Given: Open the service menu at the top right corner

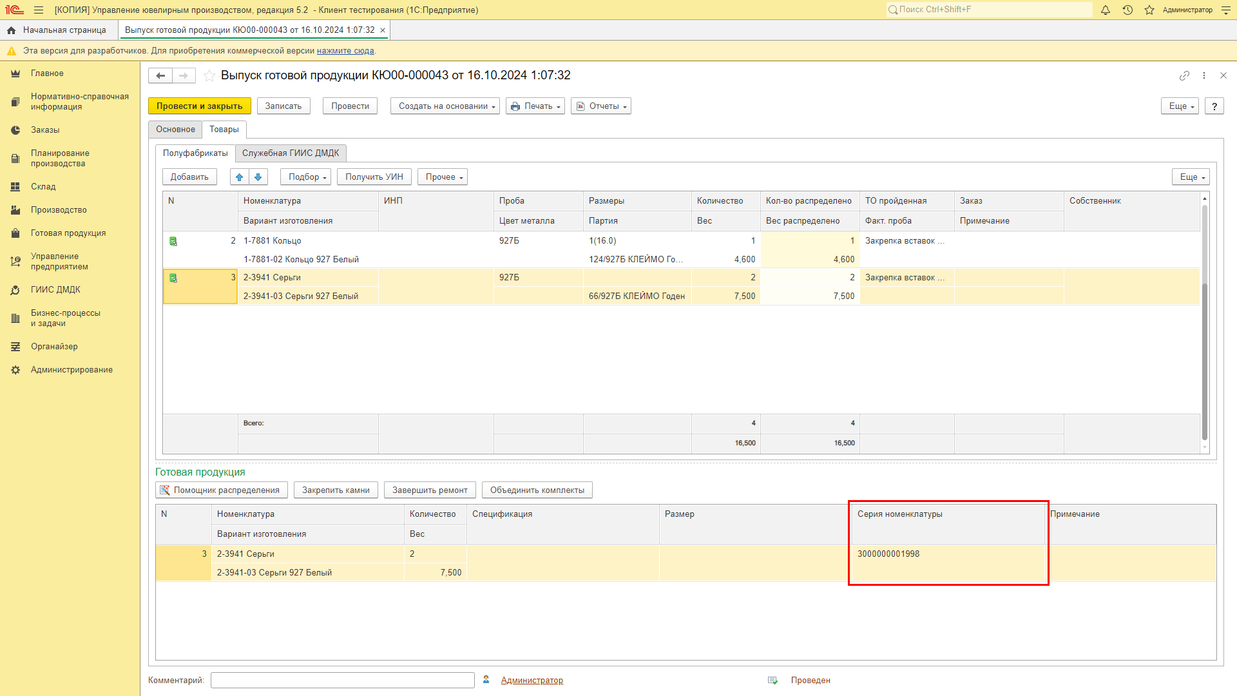Looking at the screenshot, I should 1226,10.
